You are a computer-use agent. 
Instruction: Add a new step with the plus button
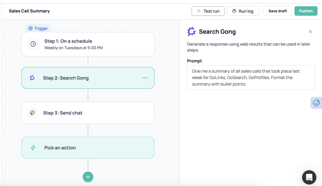88,177
